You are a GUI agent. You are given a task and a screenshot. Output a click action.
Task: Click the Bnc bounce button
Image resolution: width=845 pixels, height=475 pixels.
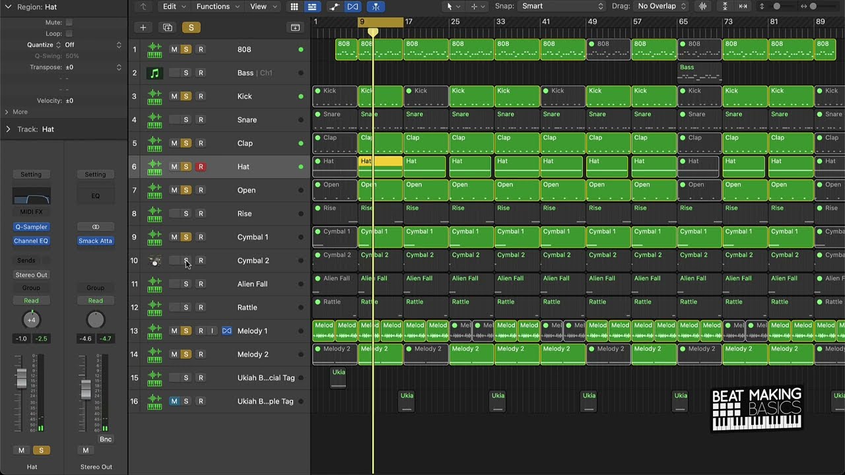tap(106, 439)
